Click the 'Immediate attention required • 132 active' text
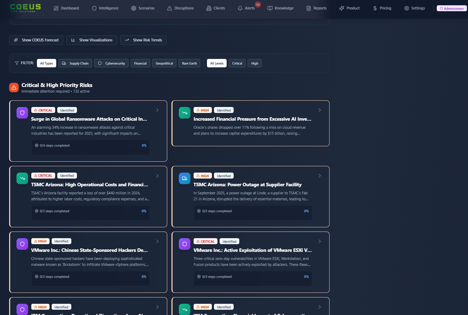468x315 pixels. click(x=56, y=91)
